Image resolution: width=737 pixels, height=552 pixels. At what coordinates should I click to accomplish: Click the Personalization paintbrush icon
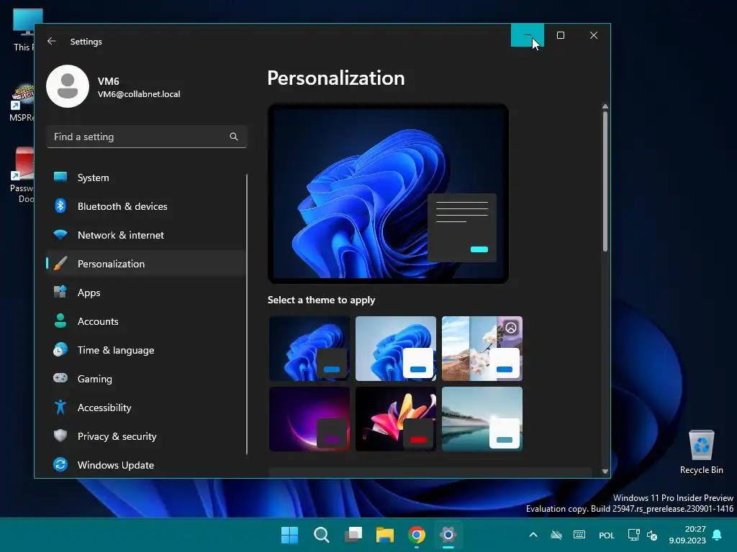pos(60,264)
